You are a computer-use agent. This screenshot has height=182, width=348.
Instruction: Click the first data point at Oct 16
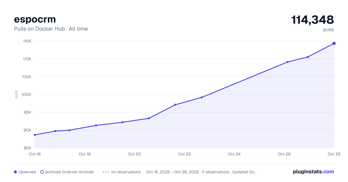35,135
